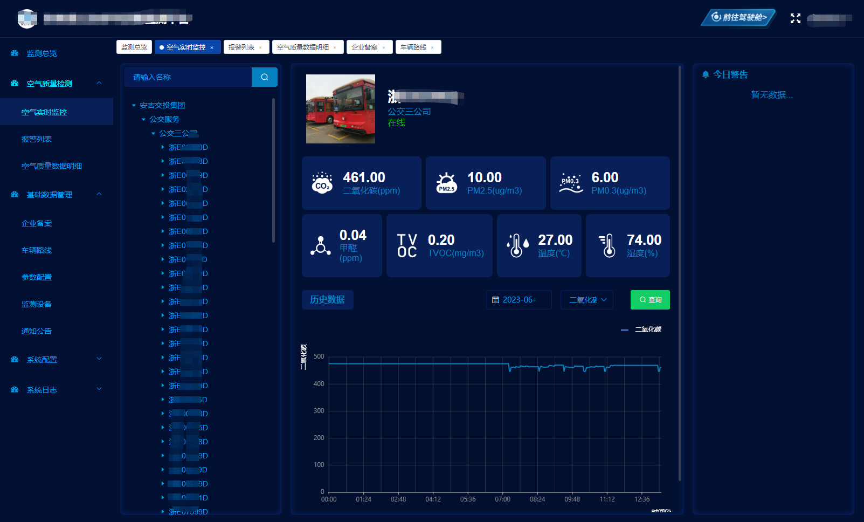Click the CO2 cloud icon
Viewport: 864px width, 522px height.
point(322,183)
